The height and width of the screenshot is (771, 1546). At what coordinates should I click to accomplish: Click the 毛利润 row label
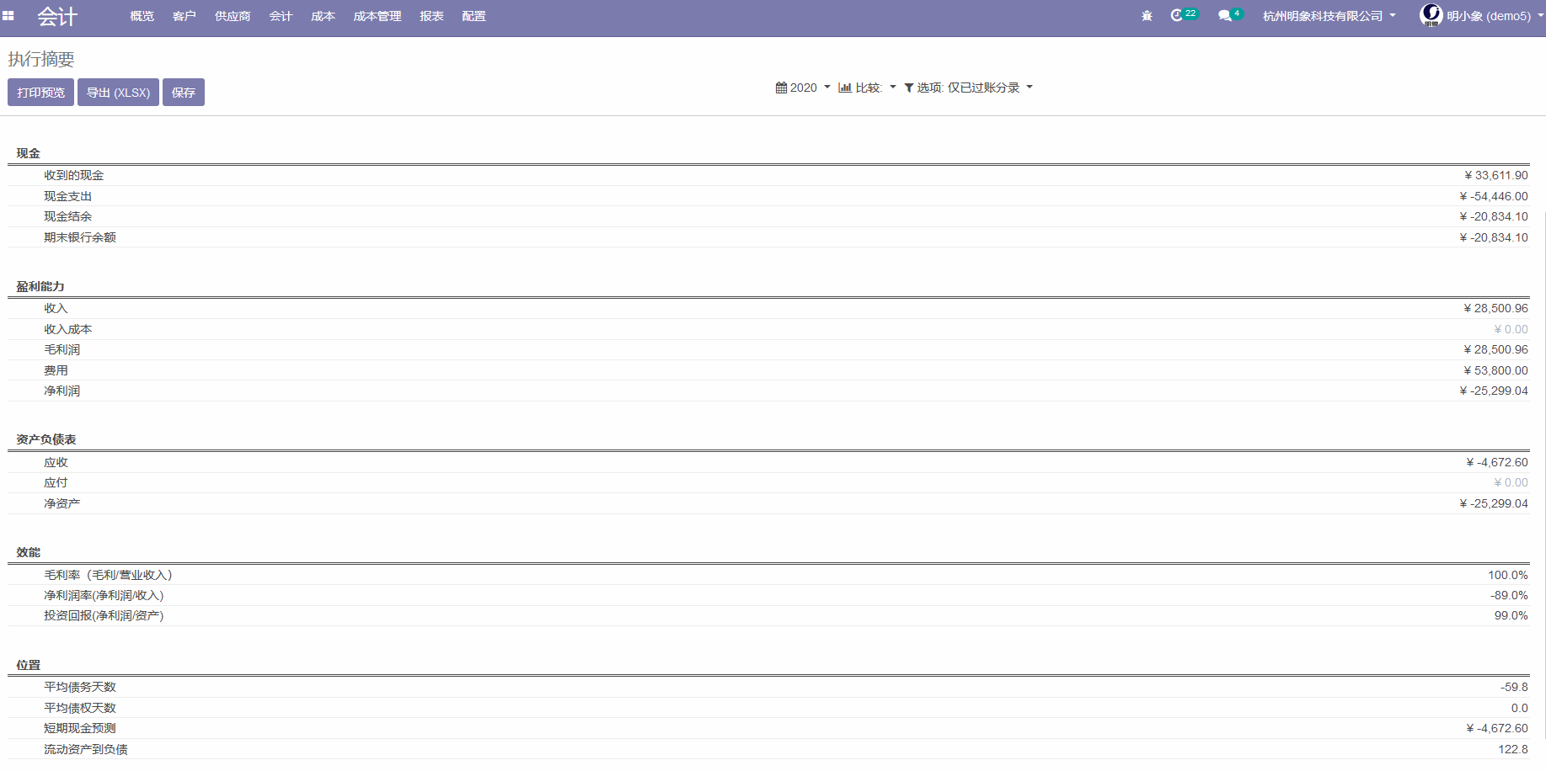tap(62, 349)
